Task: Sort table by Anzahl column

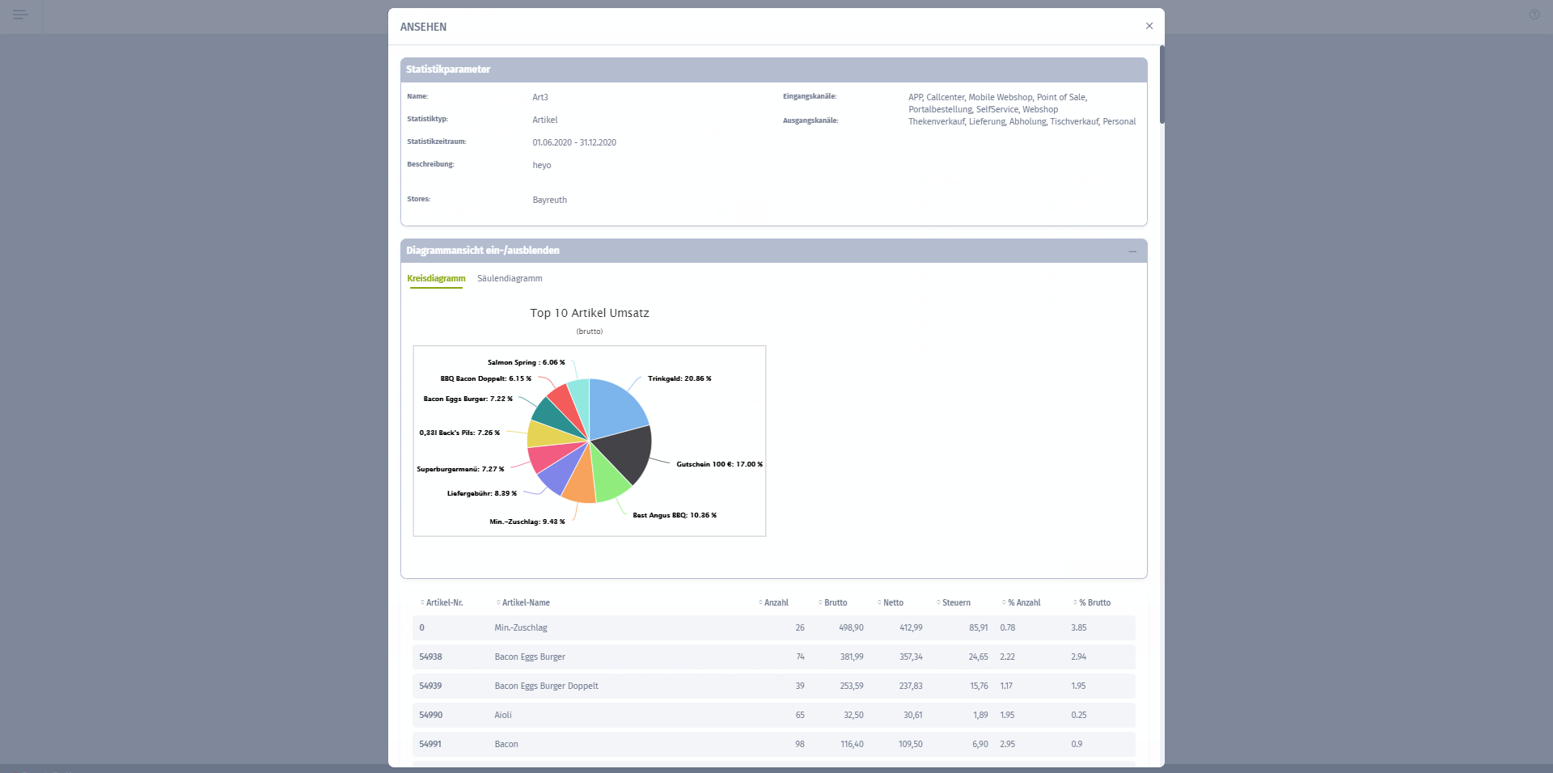Action: [773, 602]
